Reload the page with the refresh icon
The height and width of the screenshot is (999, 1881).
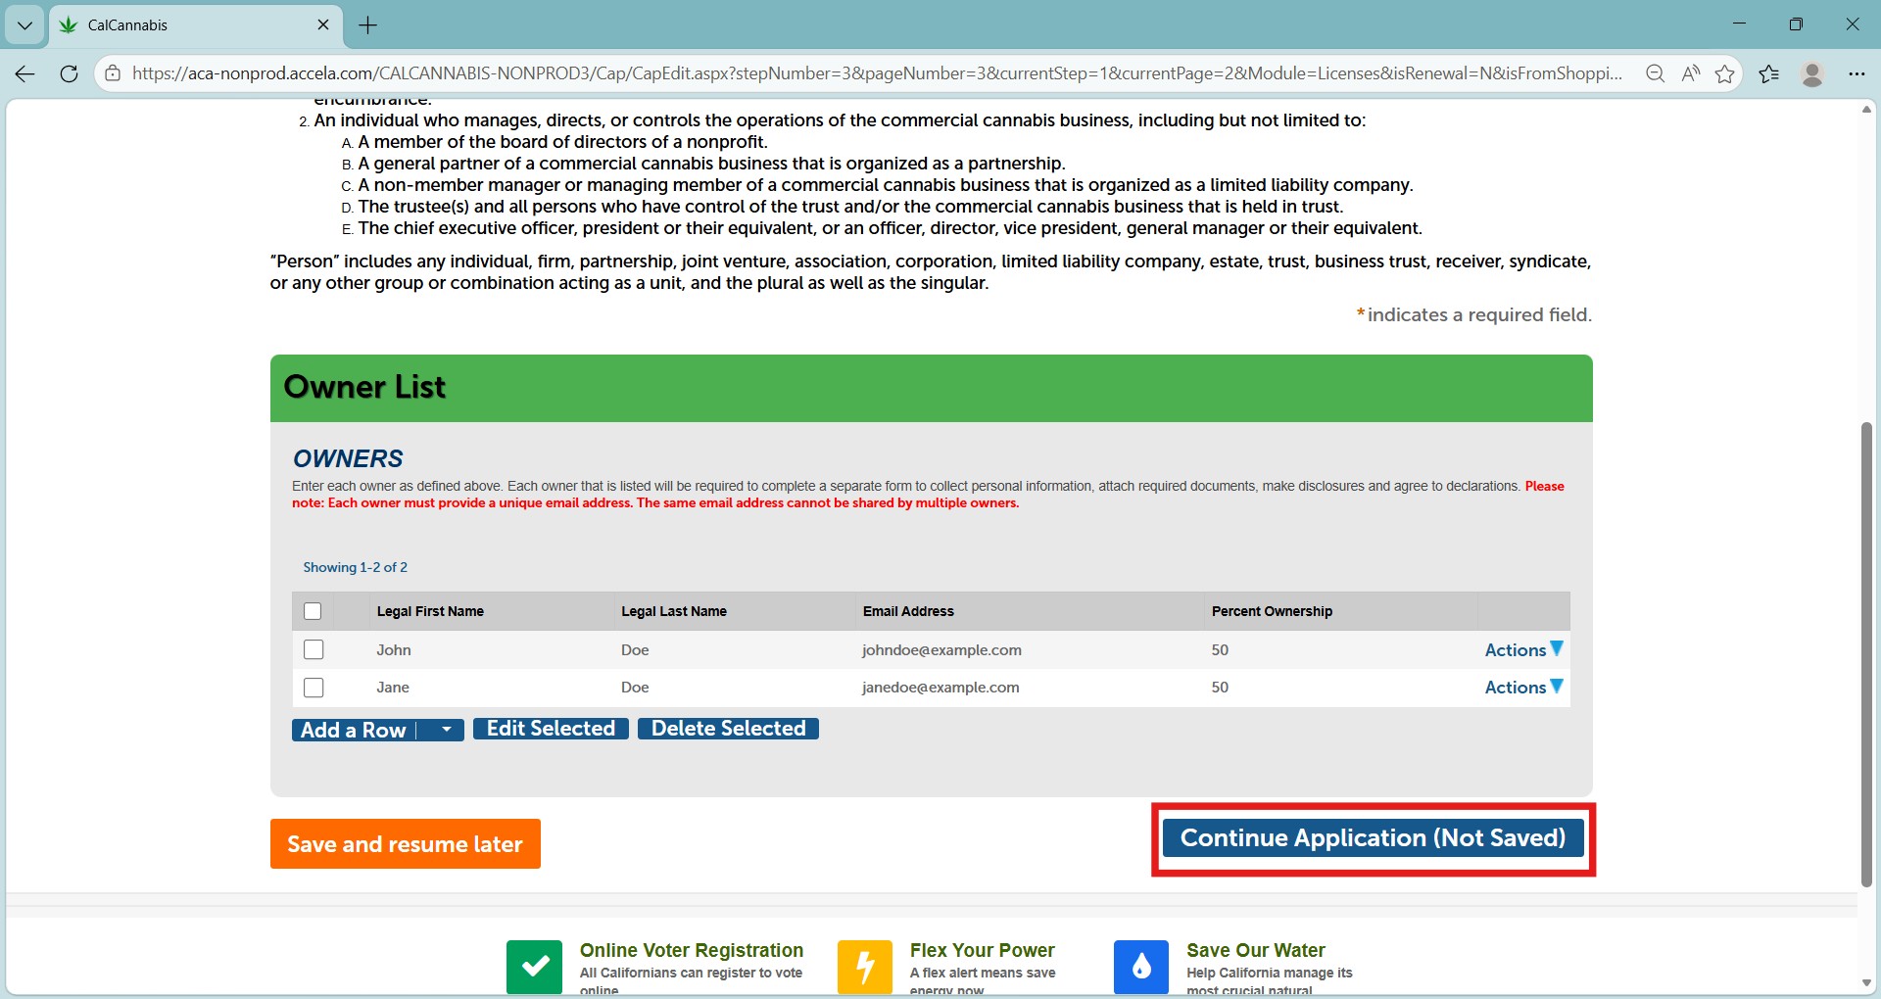69,73
